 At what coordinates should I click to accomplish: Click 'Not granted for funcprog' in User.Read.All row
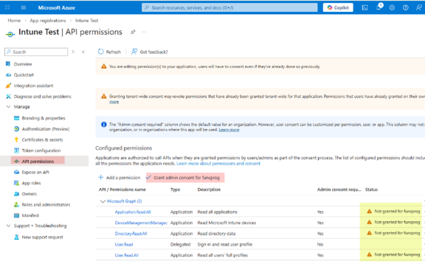point(397,255)
